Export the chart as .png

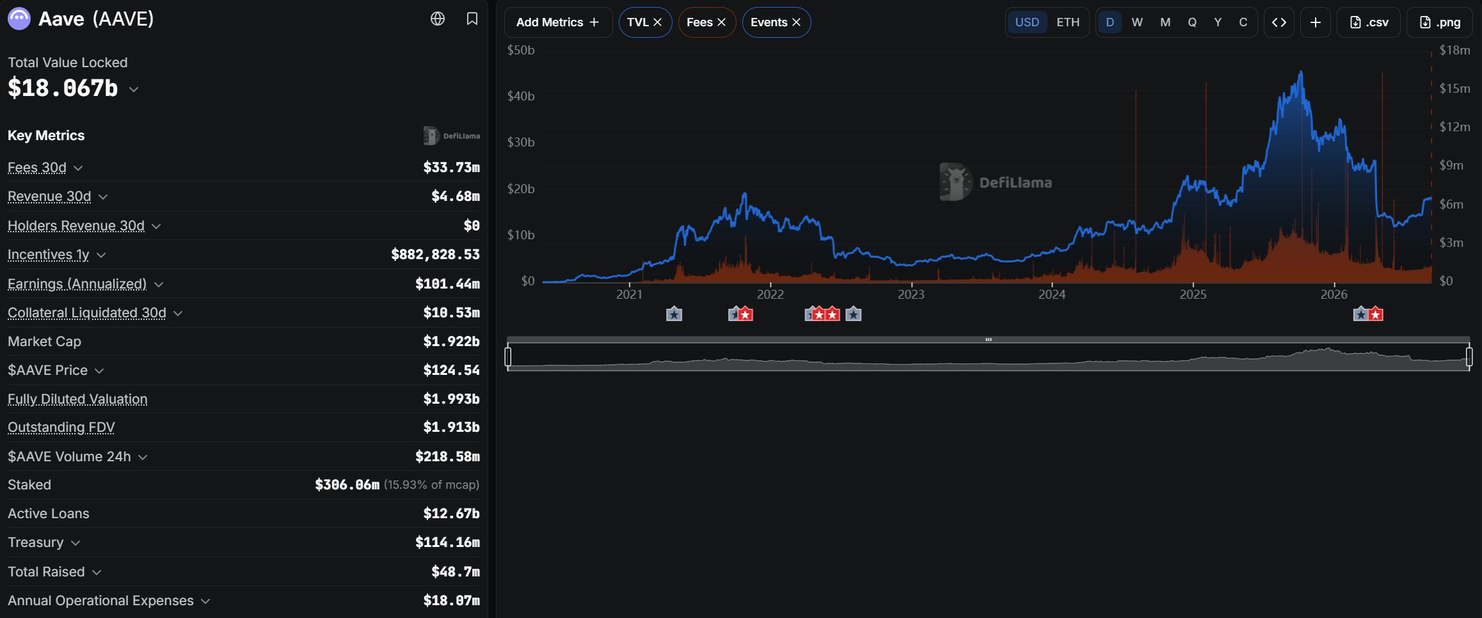(x=1440, y=22)
